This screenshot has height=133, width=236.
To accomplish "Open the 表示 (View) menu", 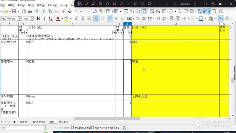I will [21, 5].
